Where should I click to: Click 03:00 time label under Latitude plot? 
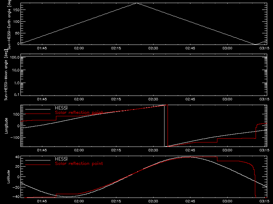point(227,201)
